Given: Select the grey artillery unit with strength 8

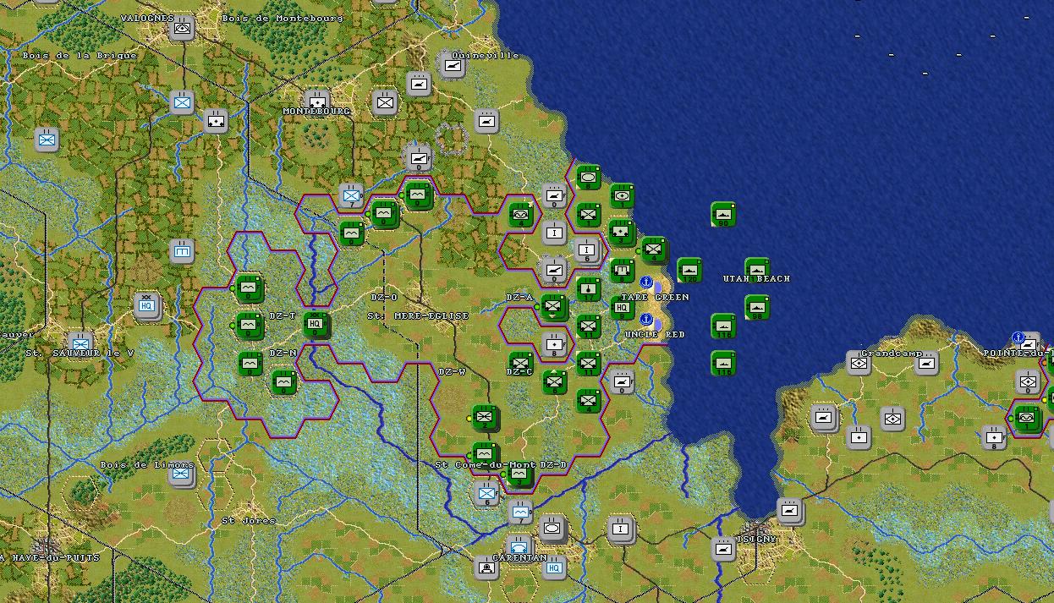Looking at the screenshot, I should pyautogui.click(x=554, y=345).
